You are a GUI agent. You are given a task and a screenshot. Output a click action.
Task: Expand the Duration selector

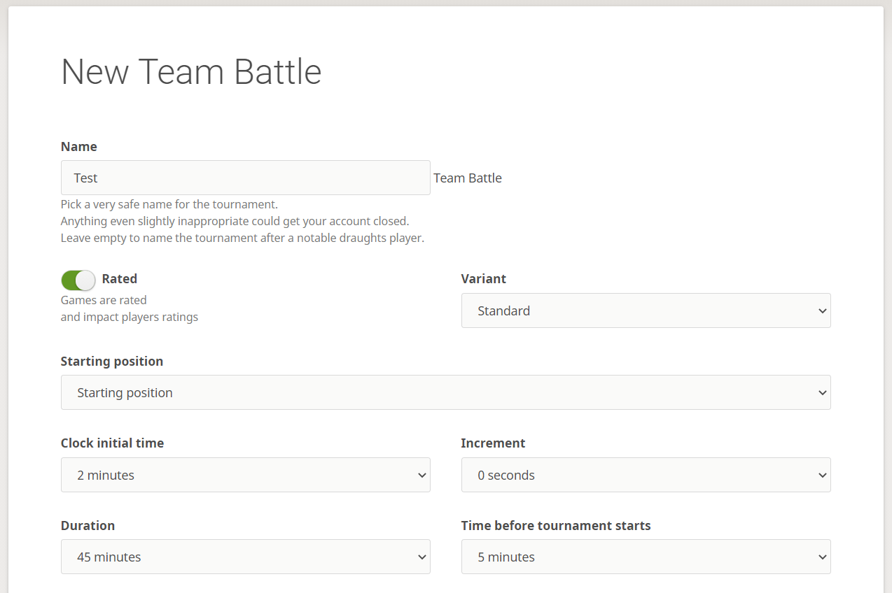(245, 557)
